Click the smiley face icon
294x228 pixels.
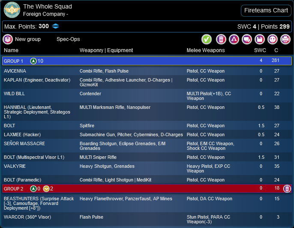273,39
